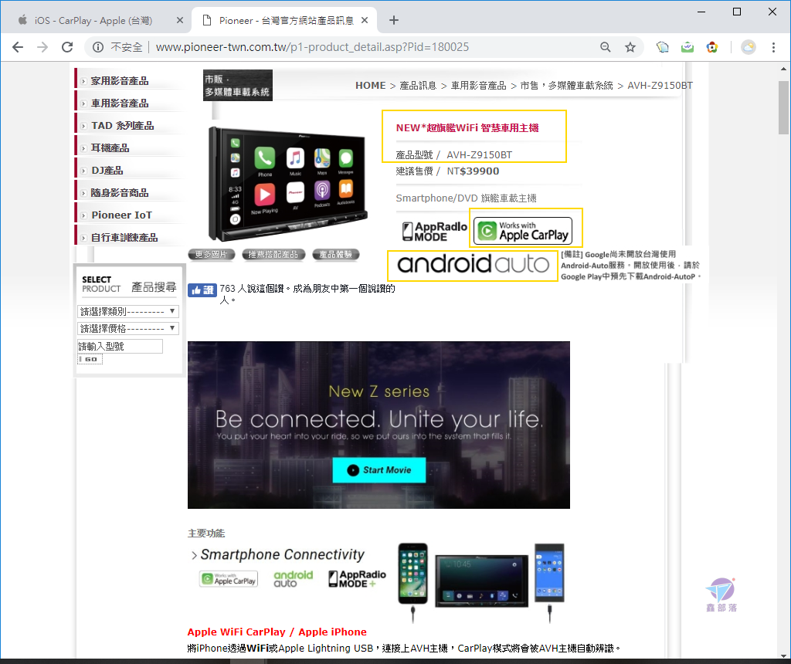Click the zoom magnifier icon in address bar
Image resolution: width=791 pixels, height=664 pixels.
(x=606, y=47)
